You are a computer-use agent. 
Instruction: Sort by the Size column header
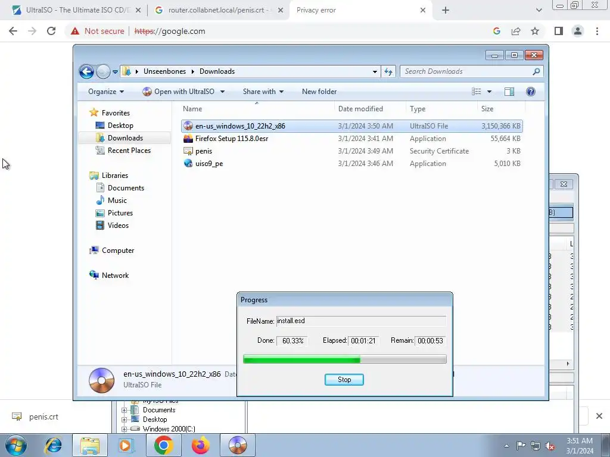501,109
